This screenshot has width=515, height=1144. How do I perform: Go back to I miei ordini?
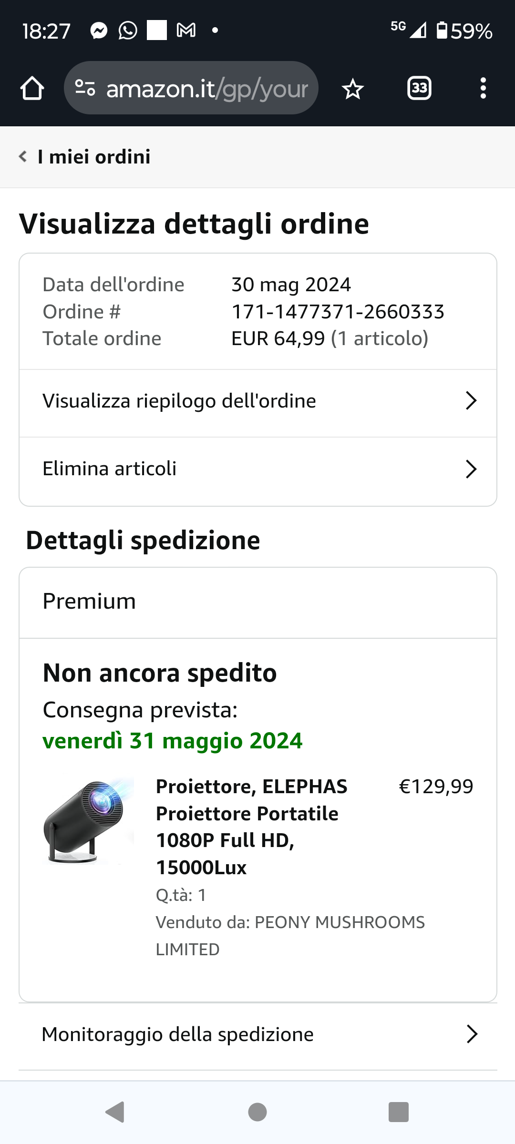(94, 157)
